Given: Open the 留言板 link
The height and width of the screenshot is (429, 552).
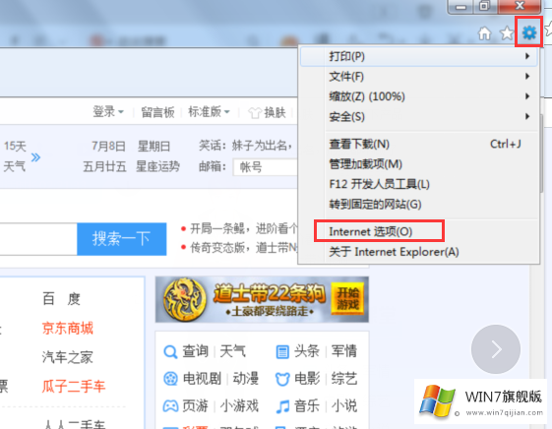Looking at the screenshot, I should [x=157, y=112].
